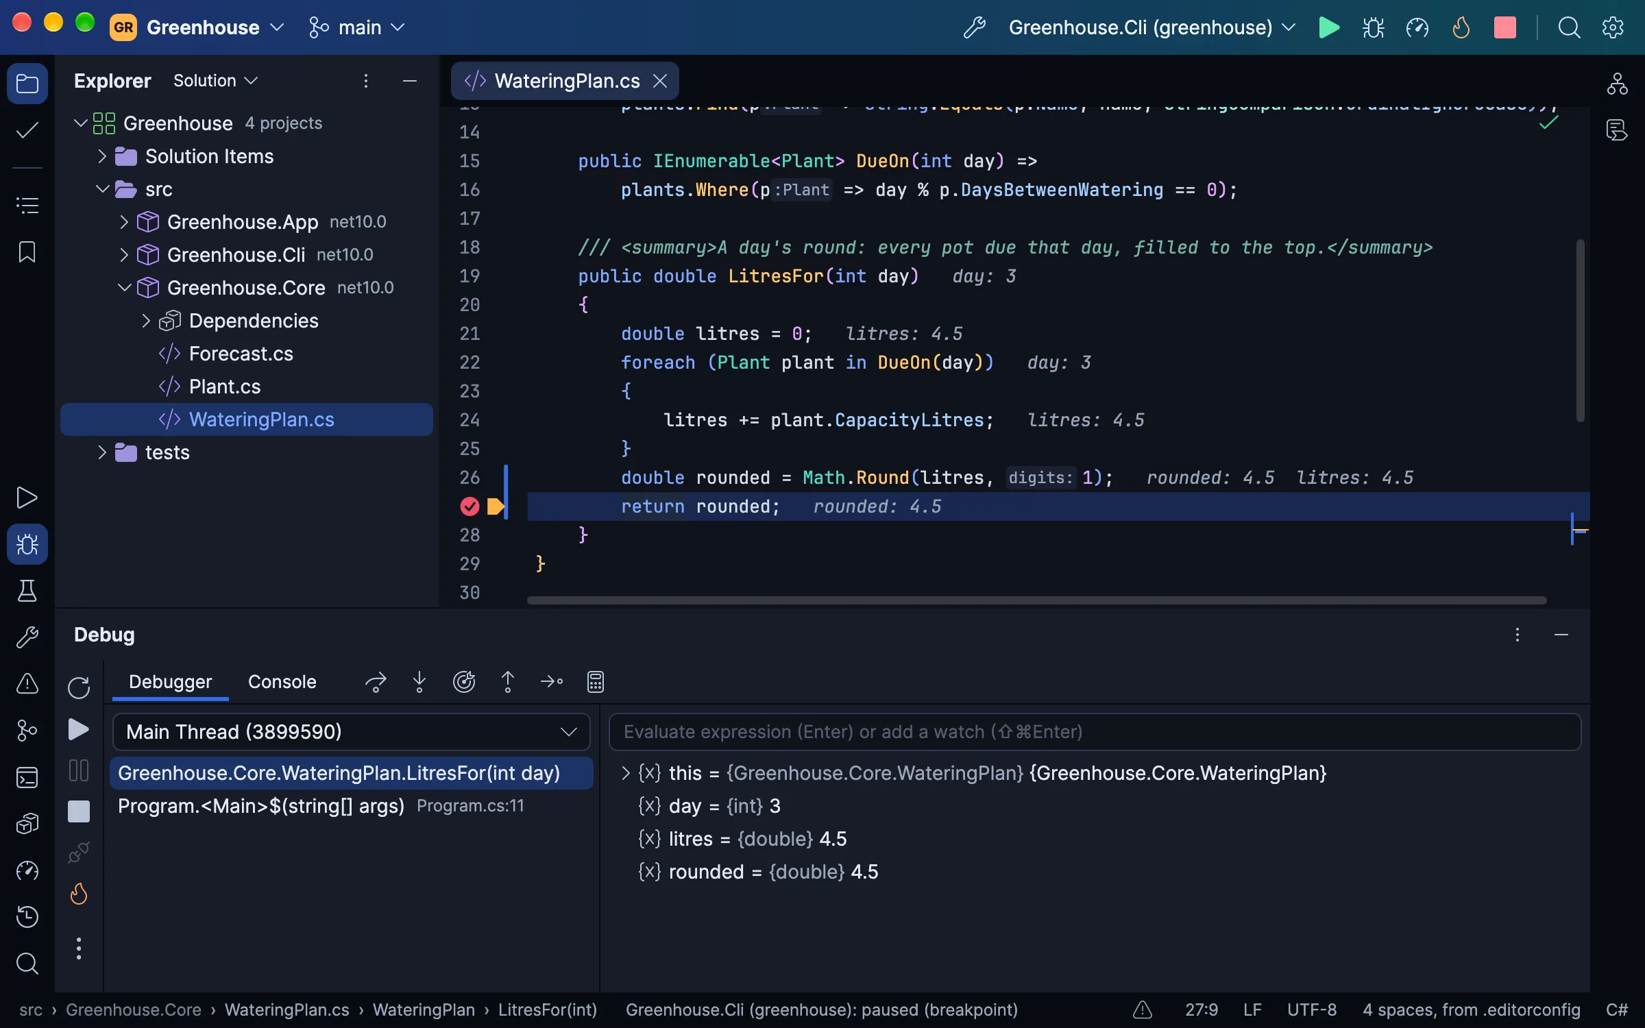Viewport: 1645px width, 1028px height.
Task: Open the Solution view dropdown in Explorer
Action: click(215, 81)
